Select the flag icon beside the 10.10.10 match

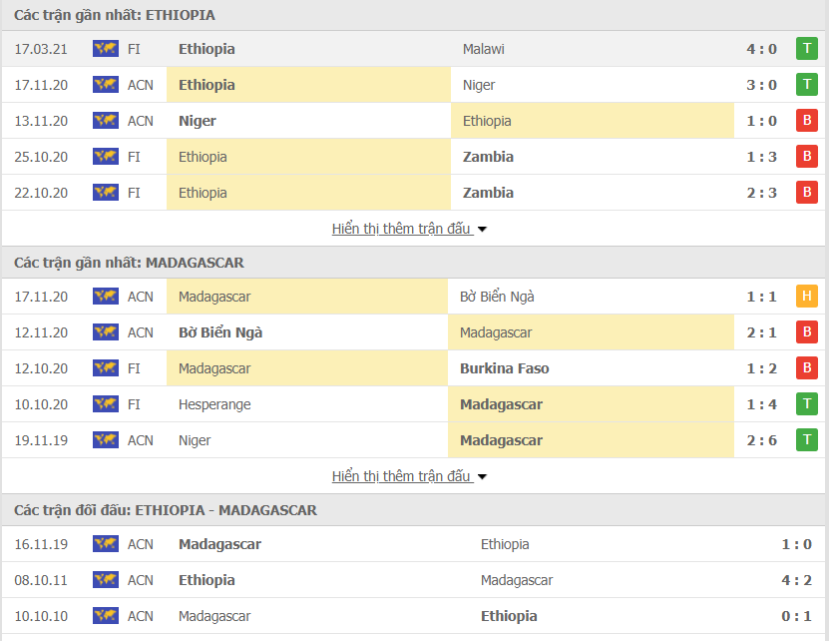click(x=105, y=615)
